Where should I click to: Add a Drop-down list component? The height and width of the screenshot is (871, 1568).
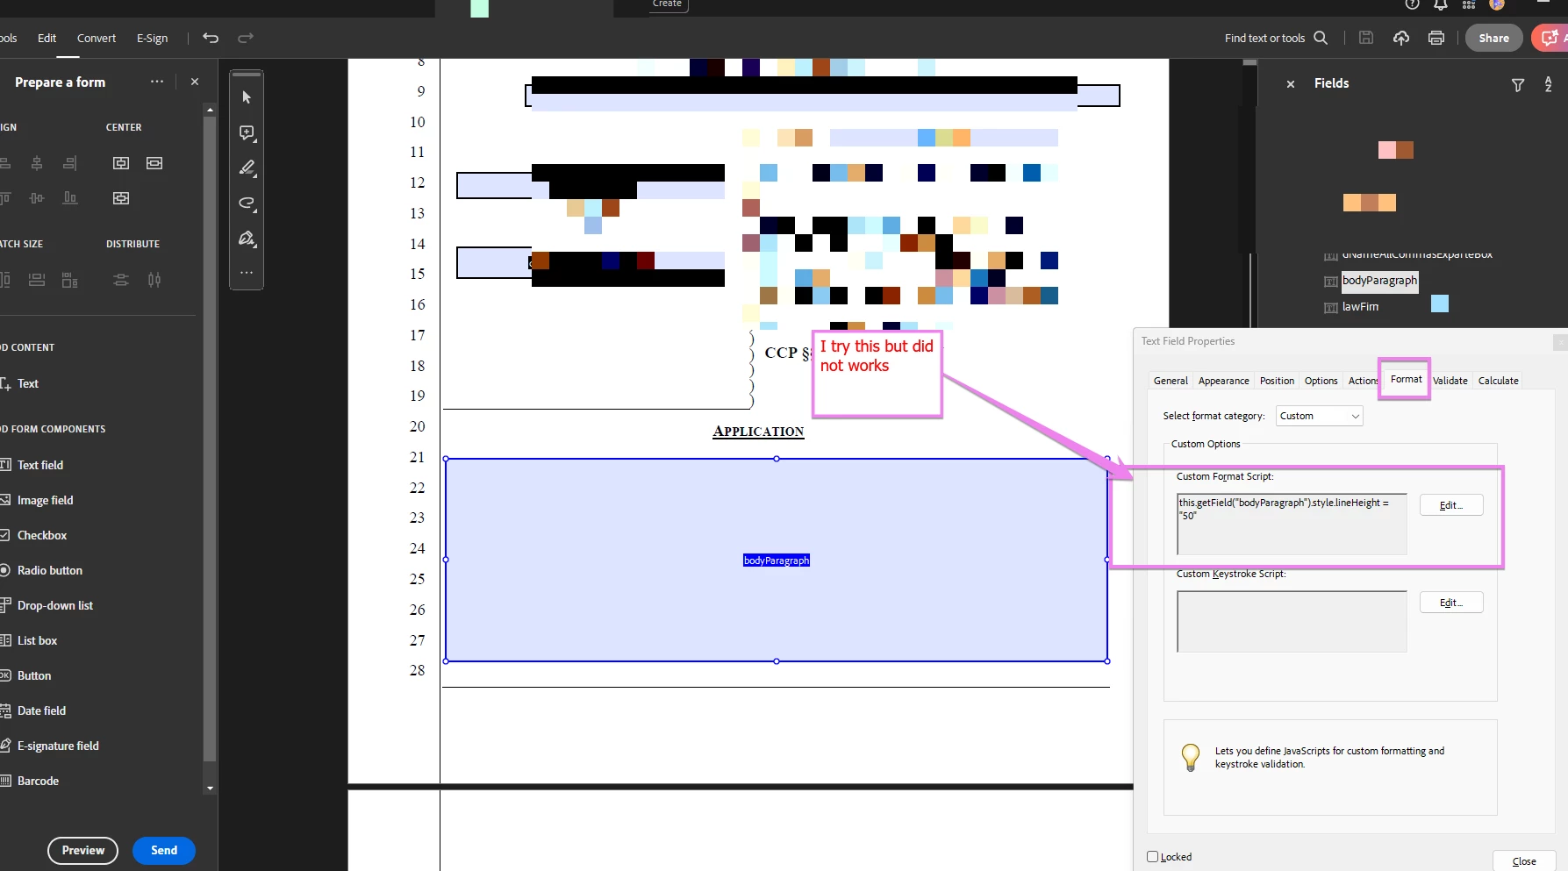pos(47,605)
